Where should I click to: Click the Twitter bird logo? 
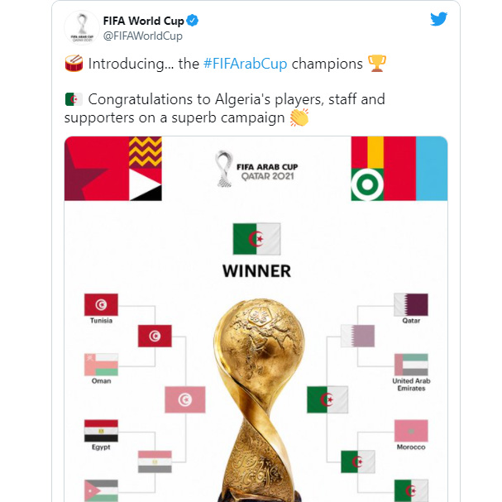(438, 19)
